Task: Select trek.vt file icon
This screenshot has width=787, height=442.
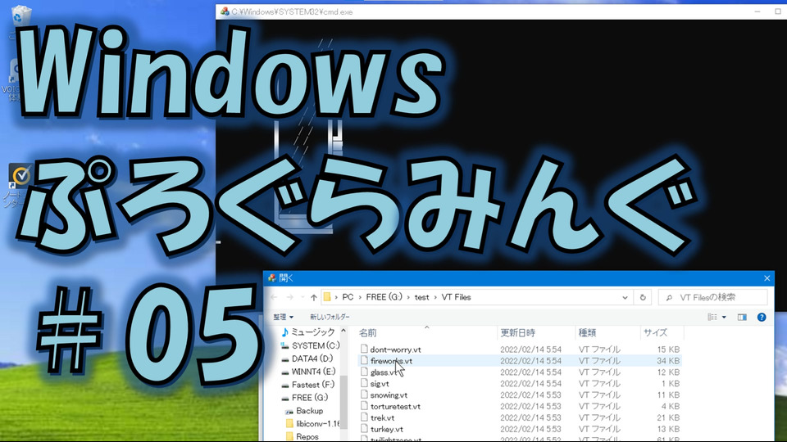Action: coord(364,417)
